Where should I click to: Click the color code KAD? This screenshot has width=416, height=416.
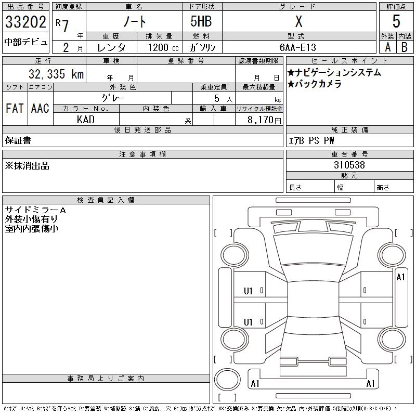pos(86,120)
